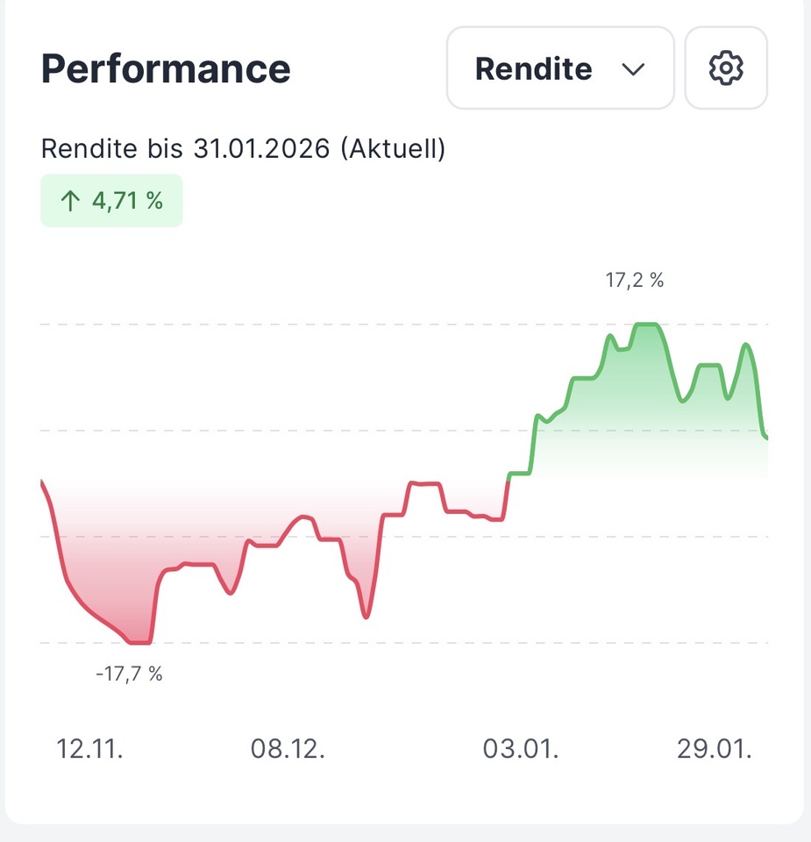Click the Performance heading

(166, 68)
